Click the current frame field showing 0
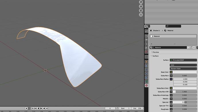 pos(110,108)
